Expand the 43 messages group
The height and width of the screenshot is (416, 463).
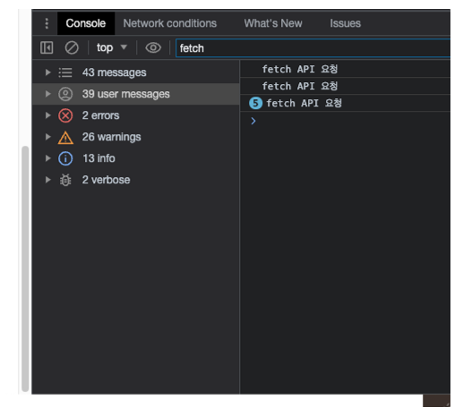pyautogui.click(x=47, y=72)
